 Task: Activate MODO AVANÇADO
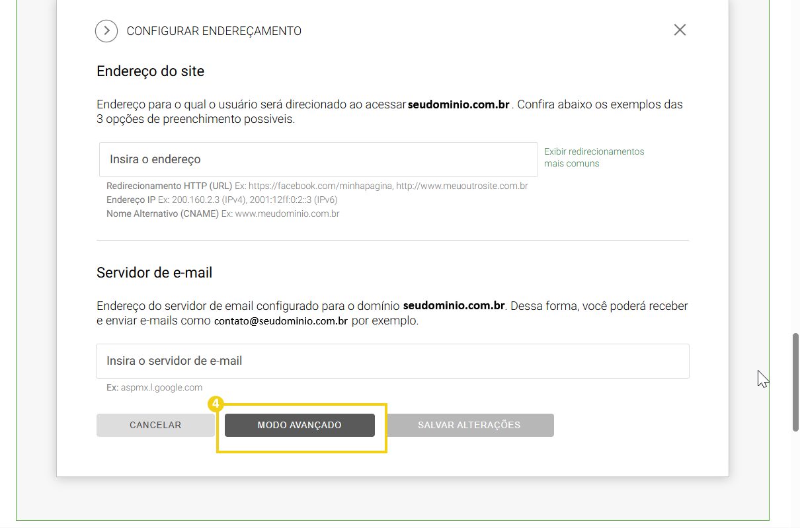(x=300, y=425)
